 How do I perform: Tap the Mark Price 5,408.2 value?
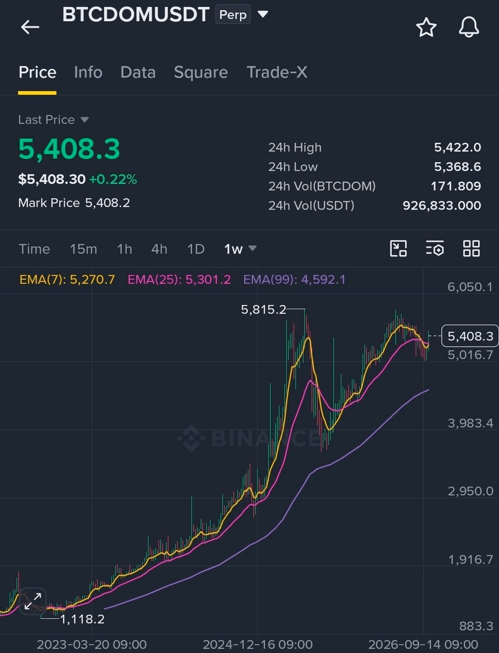(107, 203)
